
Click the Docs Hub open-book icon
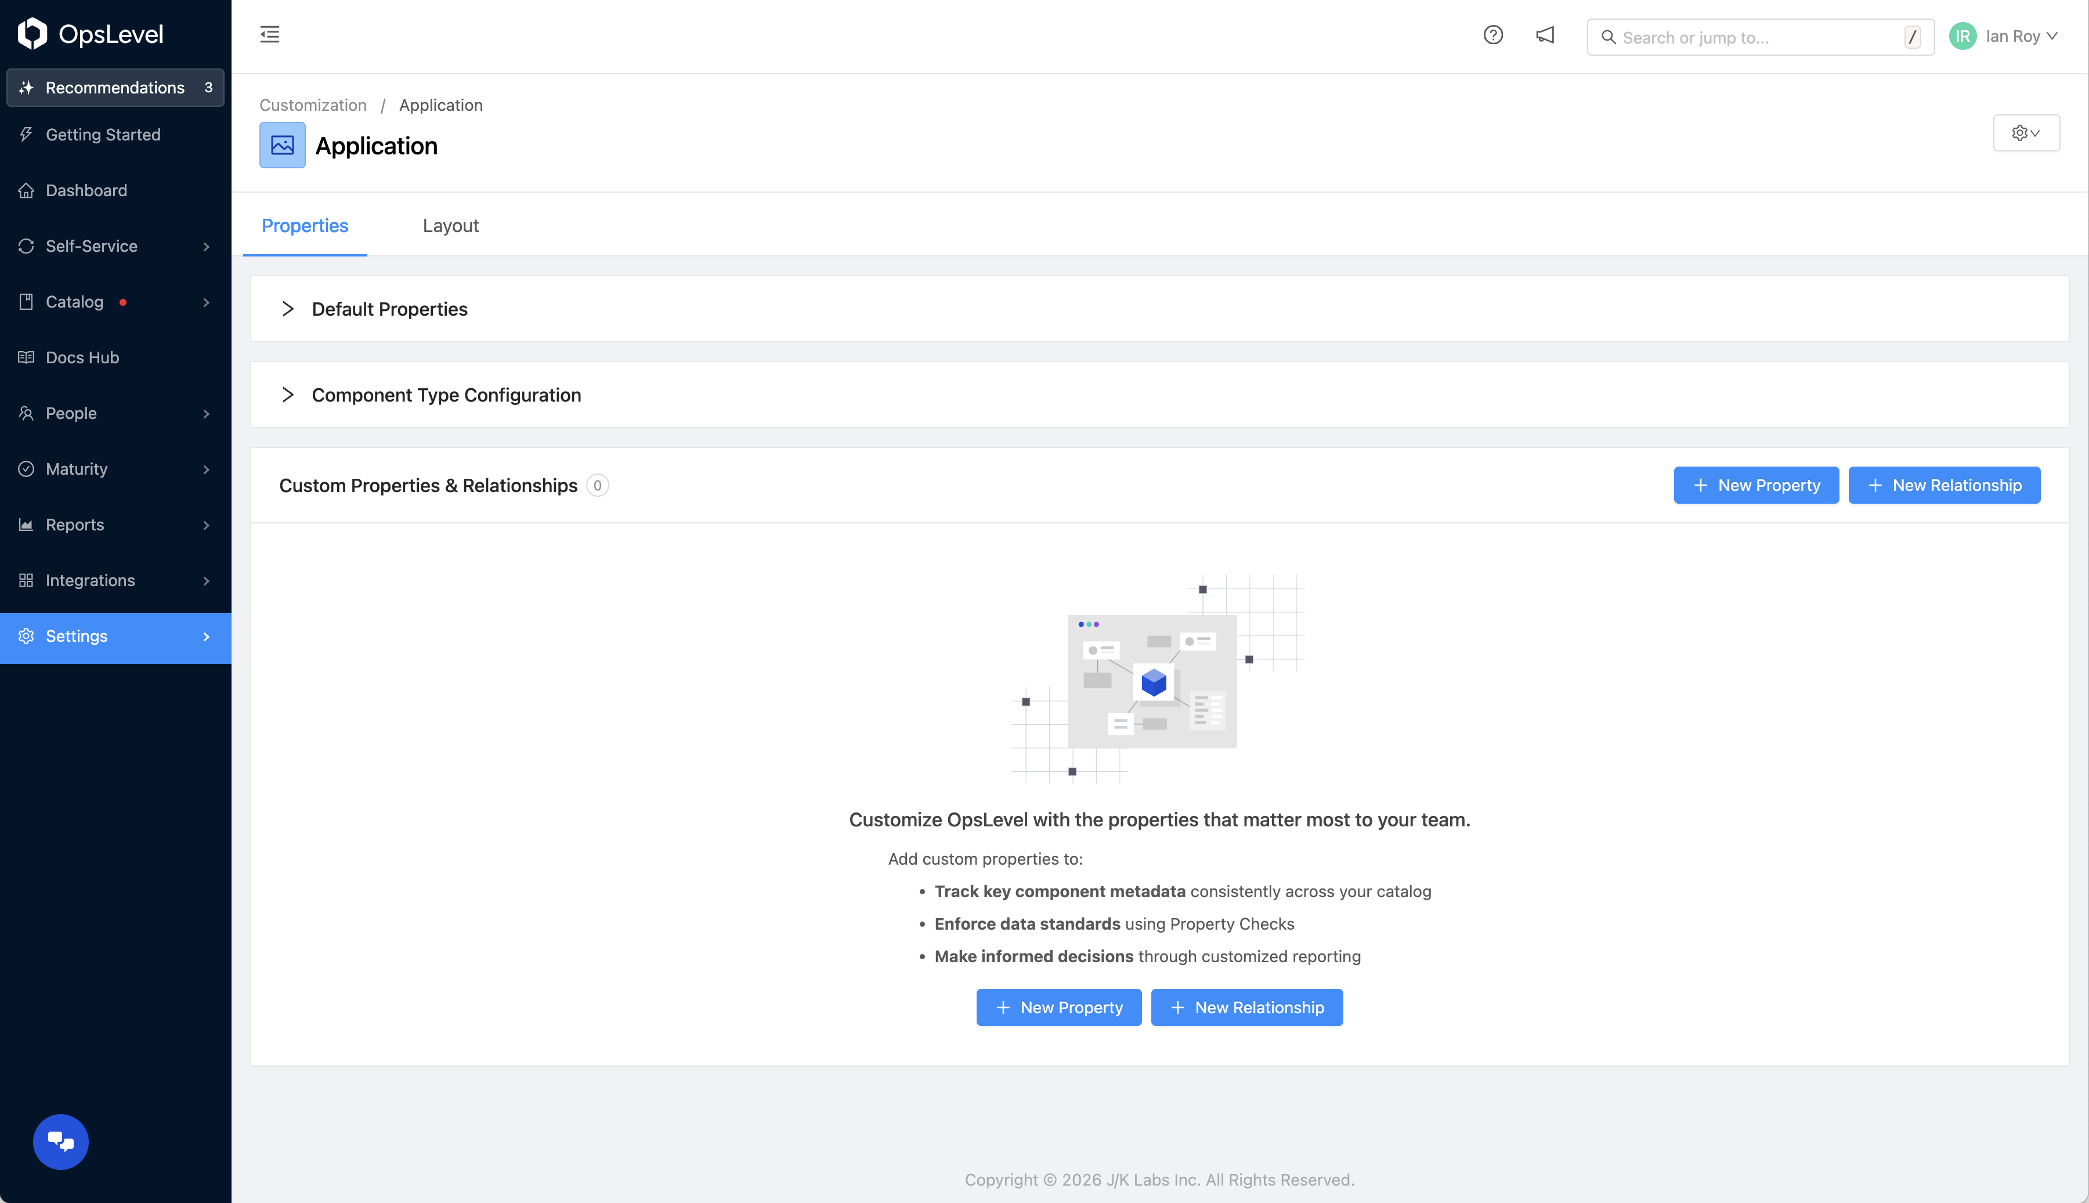pyautogui.click(x=27, y=357)
